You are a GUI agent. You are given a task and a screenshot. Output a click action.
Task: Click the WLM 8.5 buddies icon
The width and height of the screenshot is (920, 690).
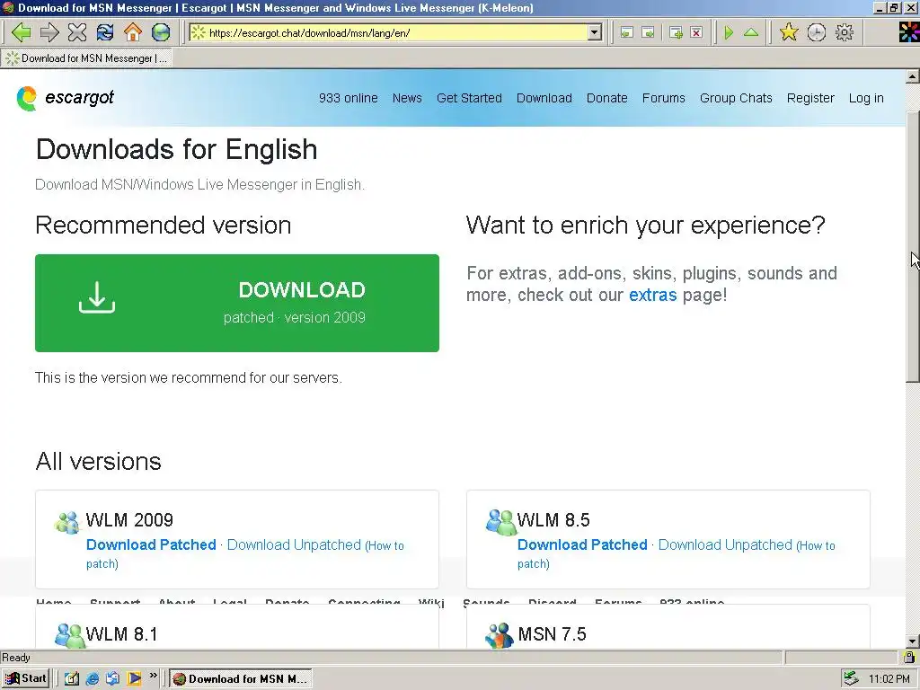[500, 522]
